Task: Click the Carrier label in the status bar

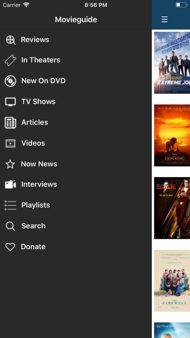Action: pyautogui.click(x=12, y=5)
